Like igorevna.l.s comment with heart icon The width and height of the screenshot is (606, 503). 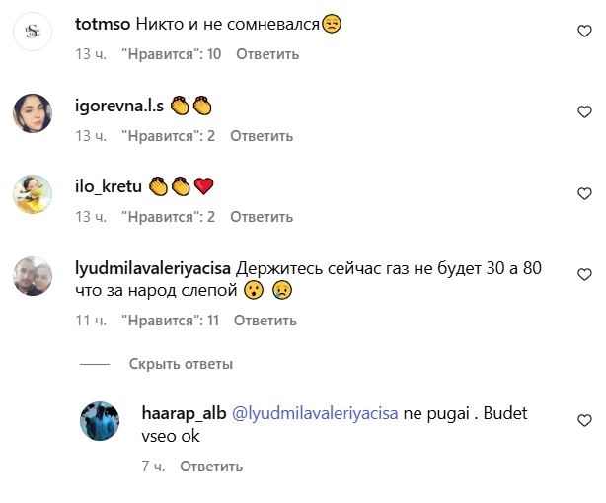click(584, 112)
